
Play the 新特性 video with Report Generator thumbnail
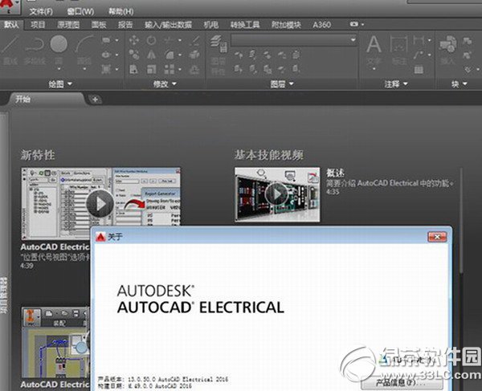(100, 203)
